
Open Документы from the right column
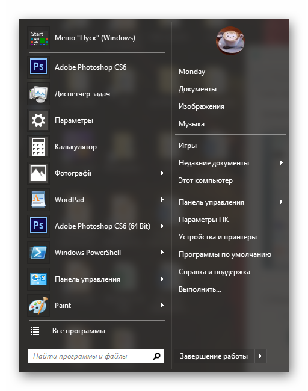pyautogui.click(x=197, y=89)
